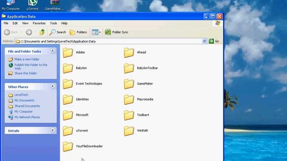Toggle the Folders pane button
This screenshot has width=287, height=161.
78,32
